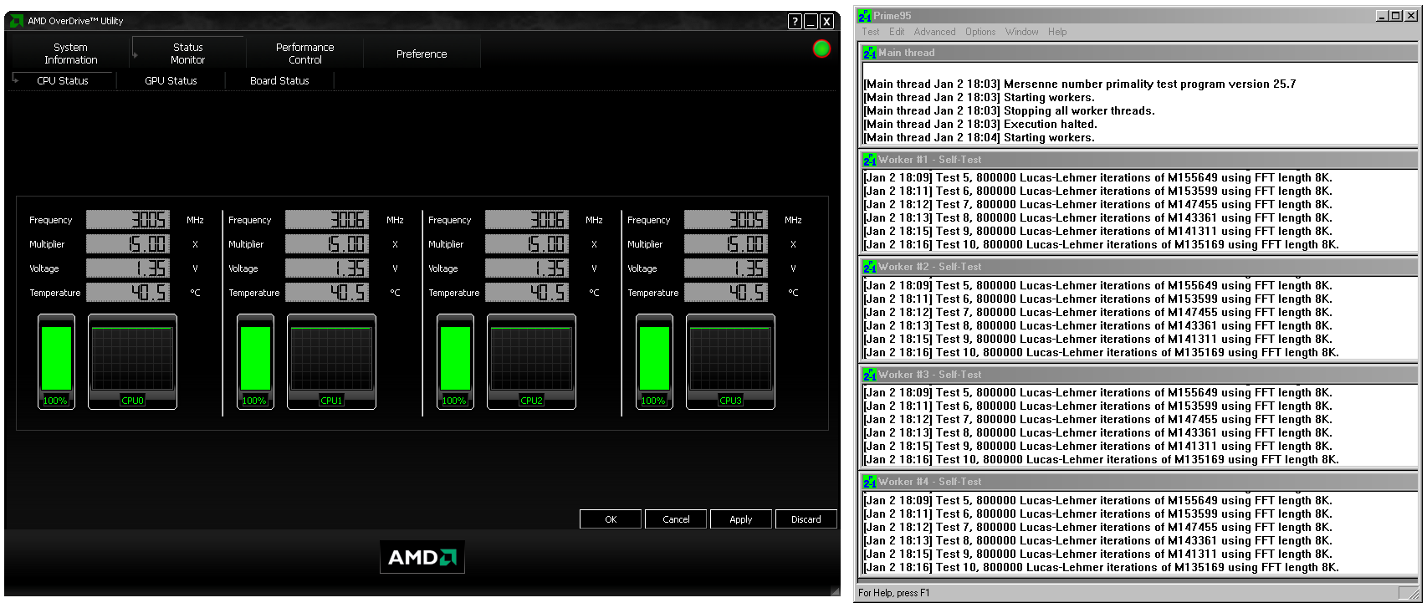Viewport: 1427px width, 608px height.
Task: Click the Worker #4 - Self-Test title bar
Action: tap(1139, 482)
